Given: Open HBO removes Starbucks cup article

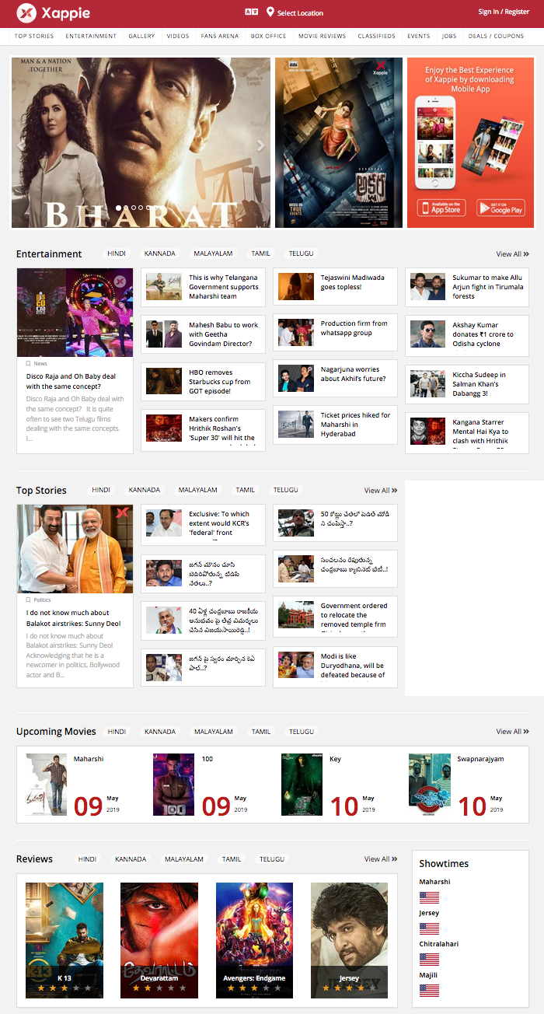Looking at the screenshot, I should [203, 382].
